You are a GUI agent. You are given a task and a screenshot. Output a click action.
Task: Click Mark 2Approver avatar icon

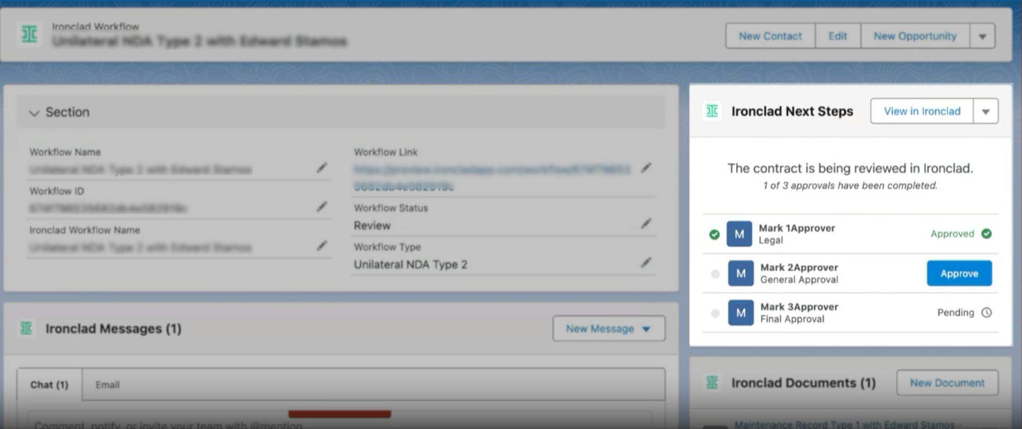(x=741, y=273)
